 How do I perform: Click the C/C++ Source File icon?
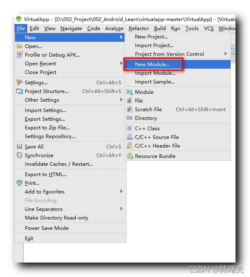coord(130,137)
